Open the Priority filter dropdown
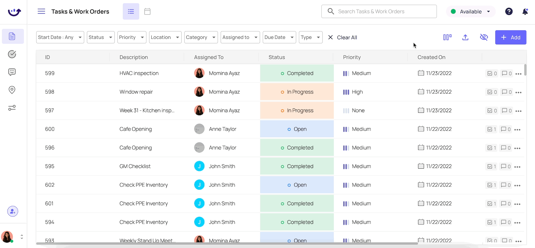The image size is (535, 248). [x=132, y=37]
